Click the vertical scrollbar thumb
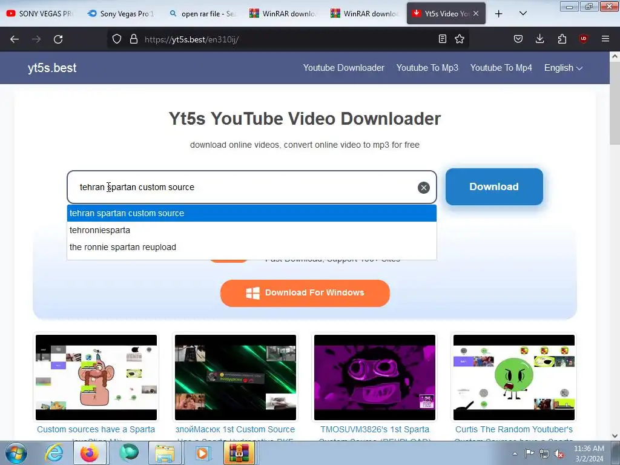Image resolution: width=620 pixels, height=465 pixels. pos(615,103)
